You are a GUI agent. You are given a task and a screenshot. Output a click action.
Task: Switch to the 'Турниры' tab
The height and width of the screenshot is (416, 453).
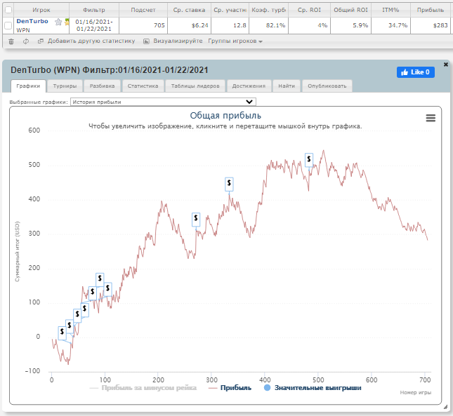coord(65,86)
